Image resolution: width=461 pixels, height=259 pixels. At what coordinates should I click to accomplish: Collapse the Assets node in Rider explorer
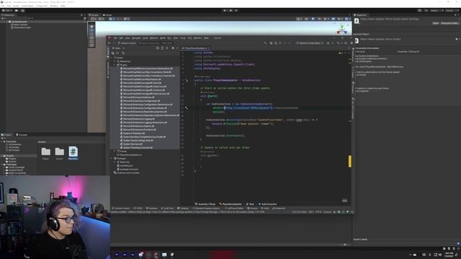point(112,58)
